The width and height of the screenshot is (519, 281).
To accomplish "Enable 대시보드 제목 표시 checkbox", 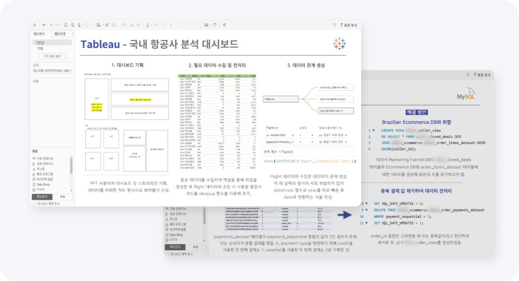I will tap(35, 204).
